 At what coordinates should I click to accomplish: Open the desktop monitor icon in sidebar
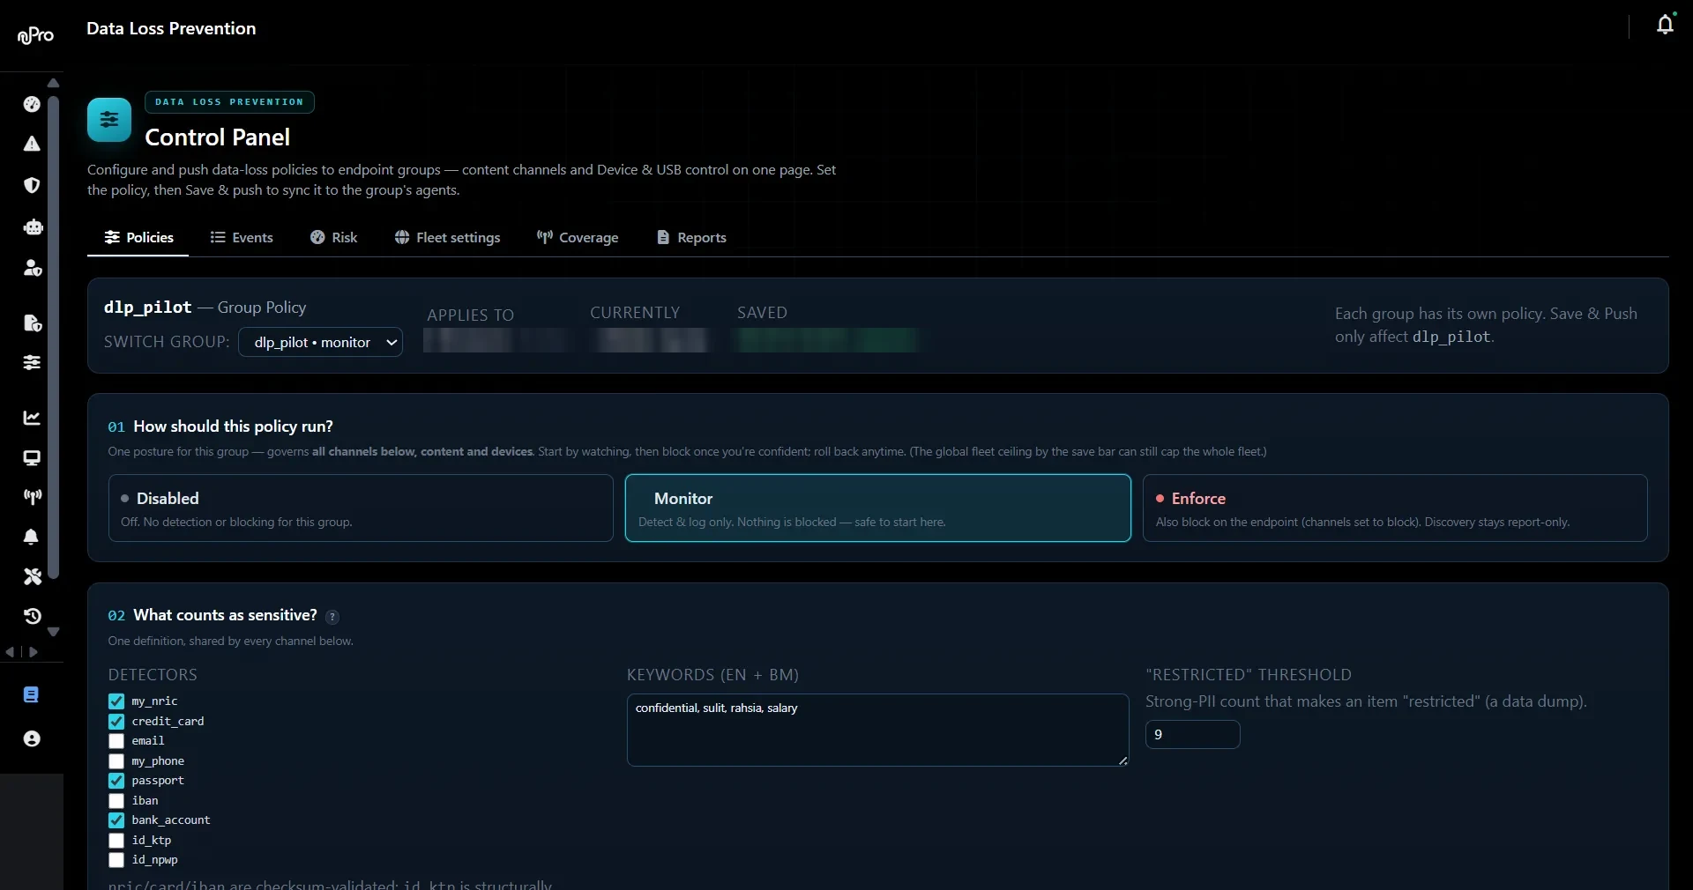pos(32,458)
